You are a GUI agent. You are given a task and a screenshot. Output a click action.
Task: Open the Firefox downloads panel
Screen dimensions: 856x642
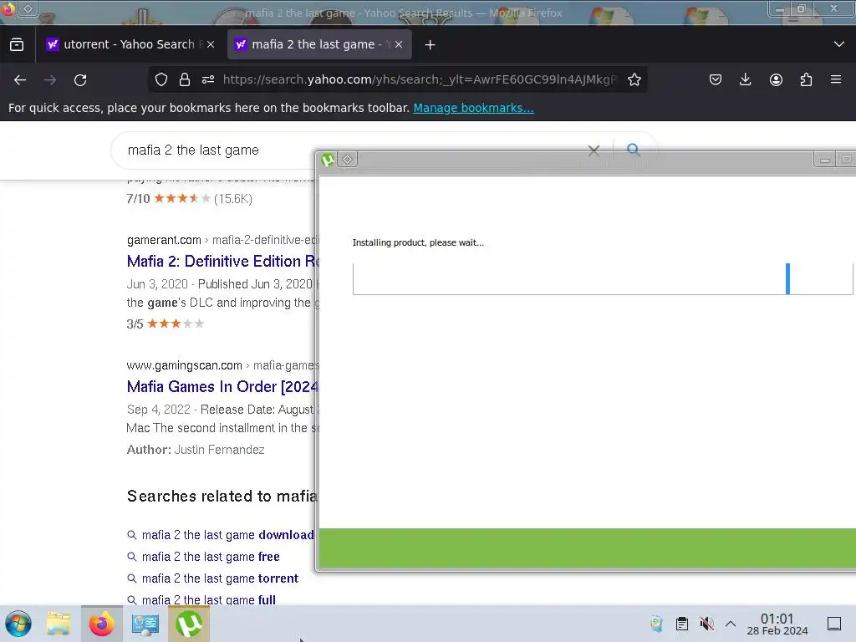pos(745,79)
